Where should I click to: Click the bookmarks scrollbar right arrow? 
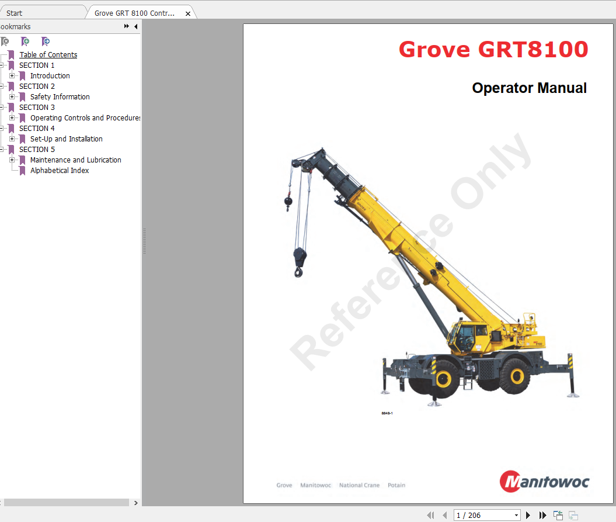tap(136, 503)
